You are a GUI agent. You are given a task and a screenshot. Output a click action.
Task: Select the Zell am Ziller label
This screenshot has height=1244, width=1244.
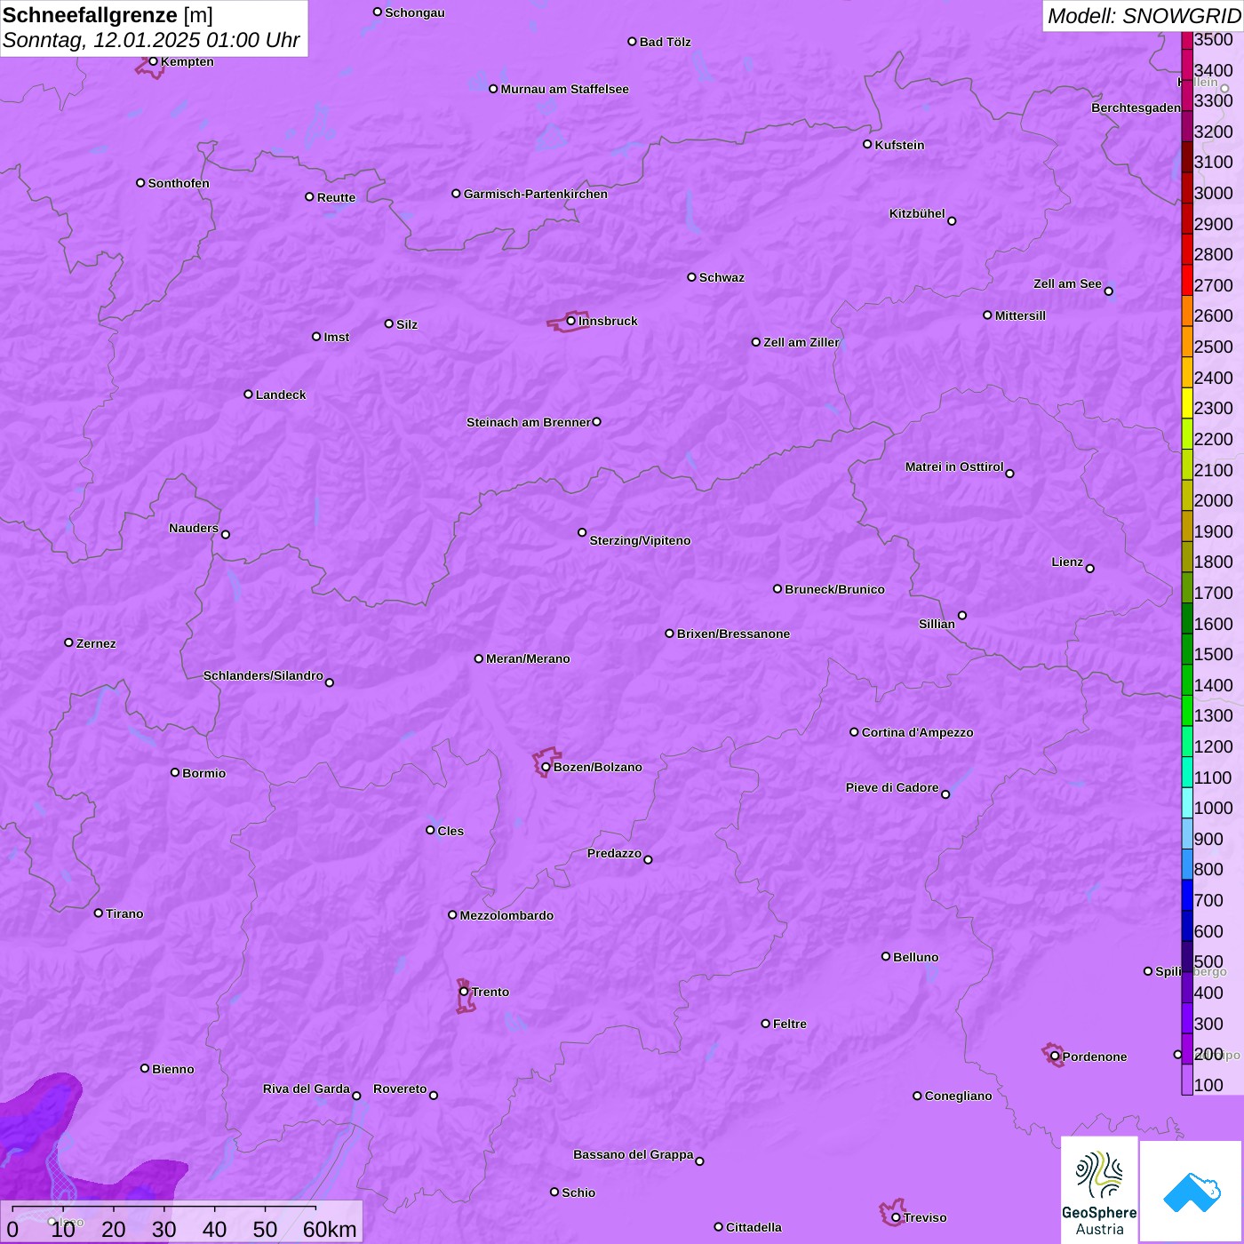801,342
